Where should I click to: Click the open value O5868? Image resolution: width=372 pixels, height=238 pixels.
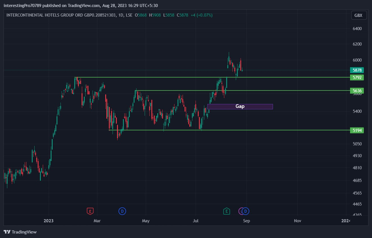point(141,15)
